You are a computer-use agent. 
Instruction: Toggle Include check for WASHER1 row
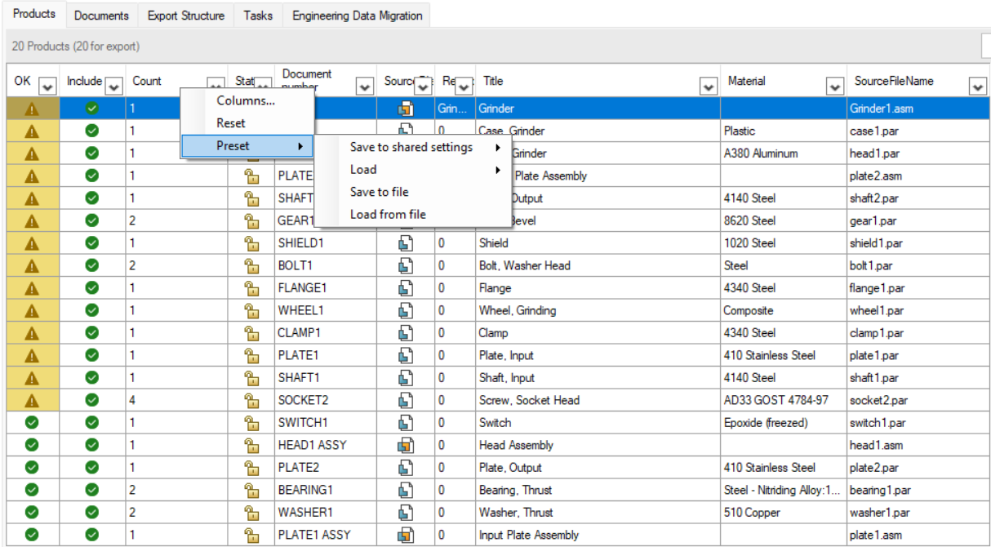pos(92,513)
